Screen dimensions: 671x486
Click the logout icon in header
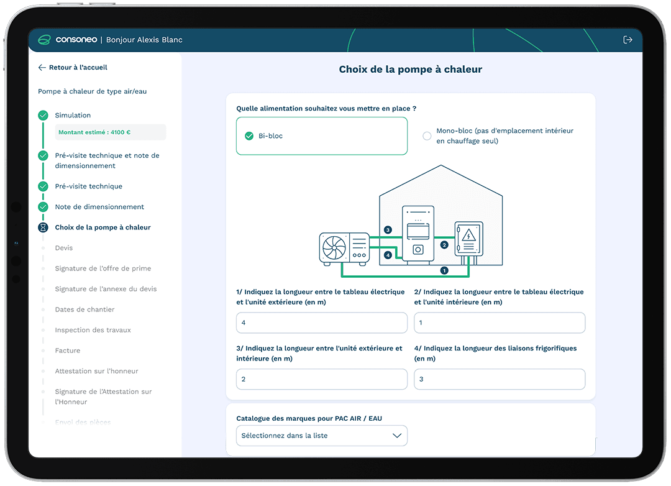[628, 40]
